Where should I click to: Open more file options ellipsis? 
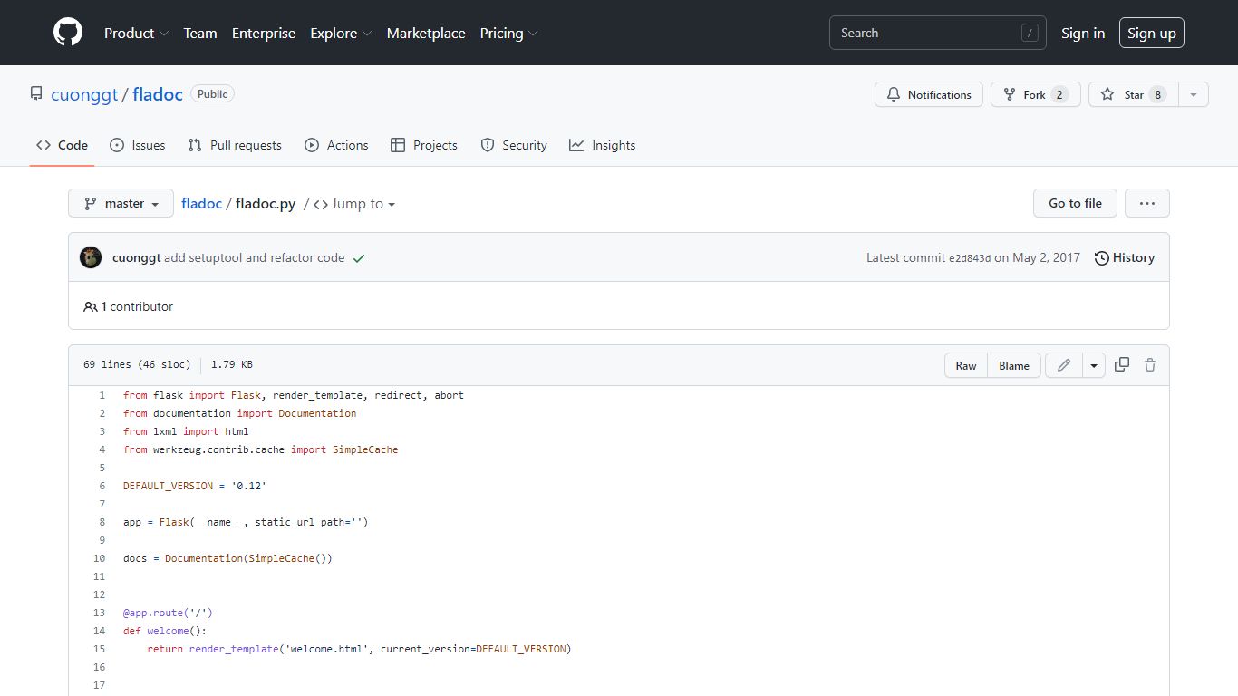click(x=1147, y=203)
